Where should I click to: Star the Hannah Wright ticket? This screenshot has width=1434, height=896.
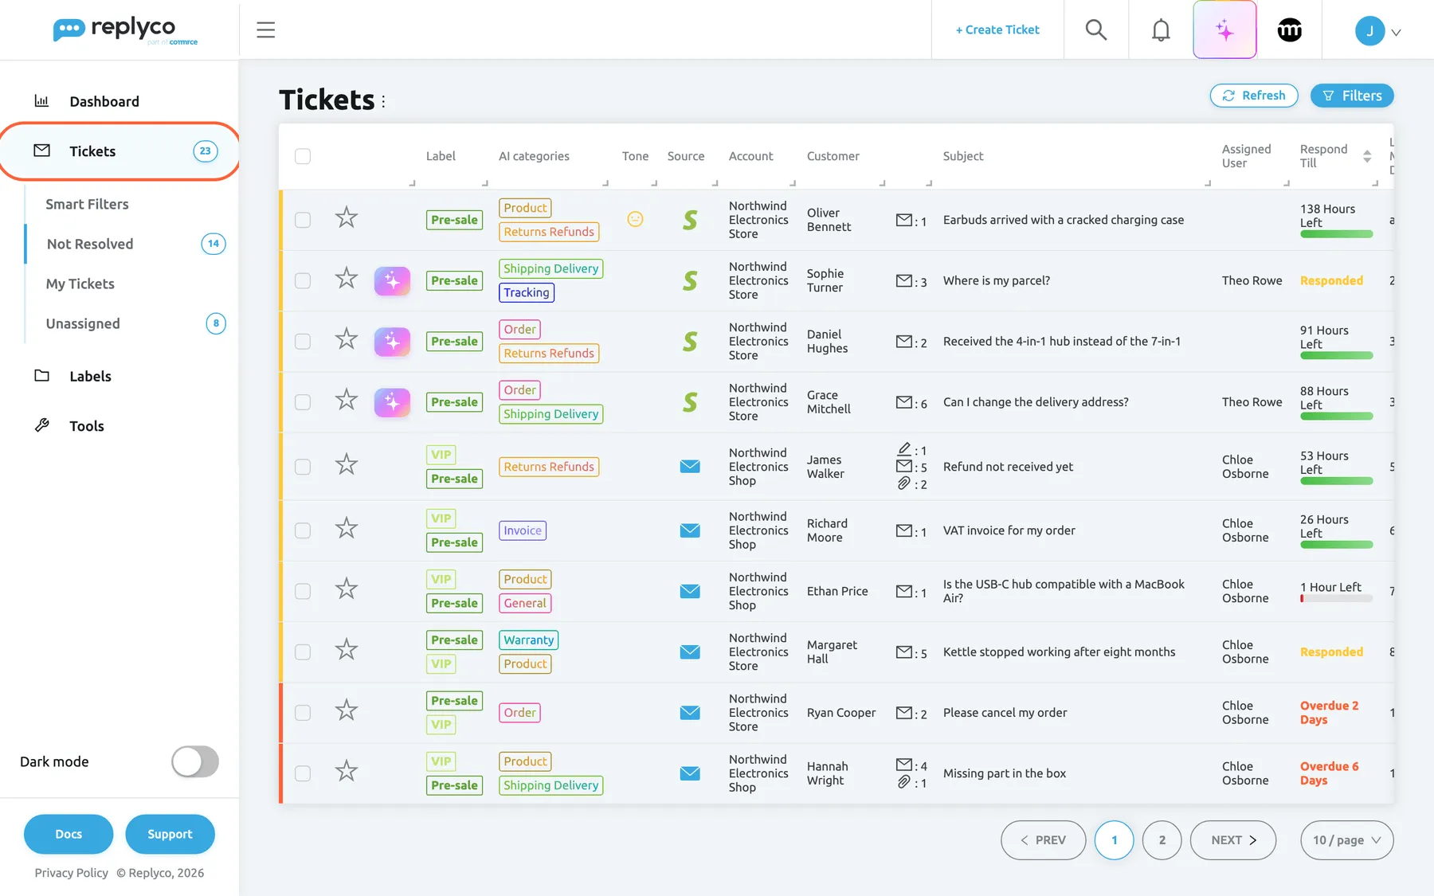pos(347,771)
